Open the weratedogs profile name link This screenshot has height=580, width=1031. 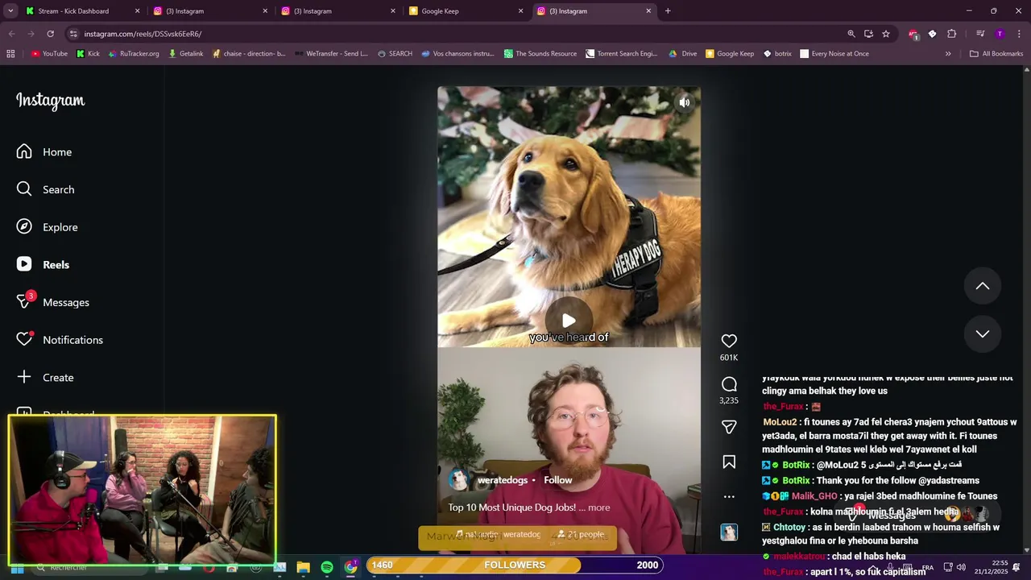click(x=503, y=480)
